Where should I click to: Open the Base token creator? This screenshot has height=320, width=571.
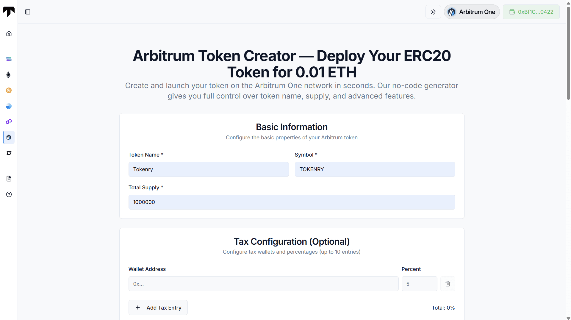[x=9, y=106]
